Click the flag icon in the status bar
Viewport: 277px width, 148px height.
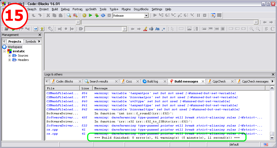click(266, 144)
